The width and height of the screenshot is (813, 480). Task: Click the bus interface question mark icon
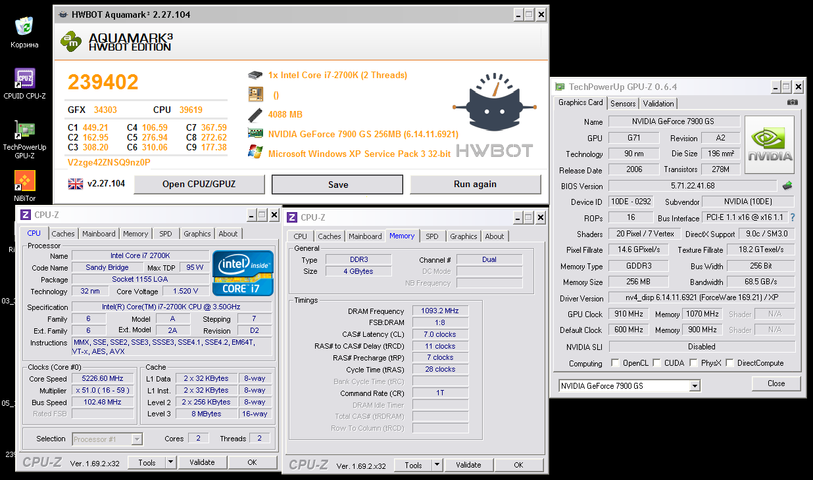coord(793,217)
